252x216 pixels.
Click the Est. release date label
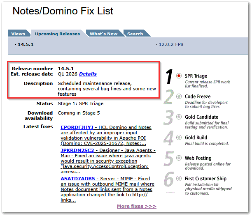[x=32, y=74]
